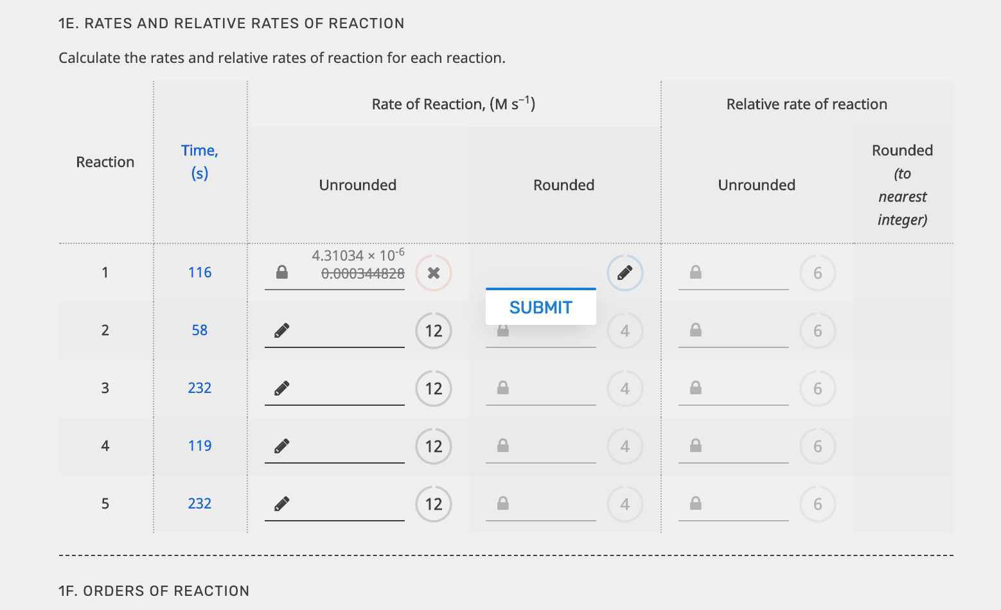This screenshot has height=610, width=1001.
Task: Edit the unrounded rate for Reaction 2
Action: point(281,329)
